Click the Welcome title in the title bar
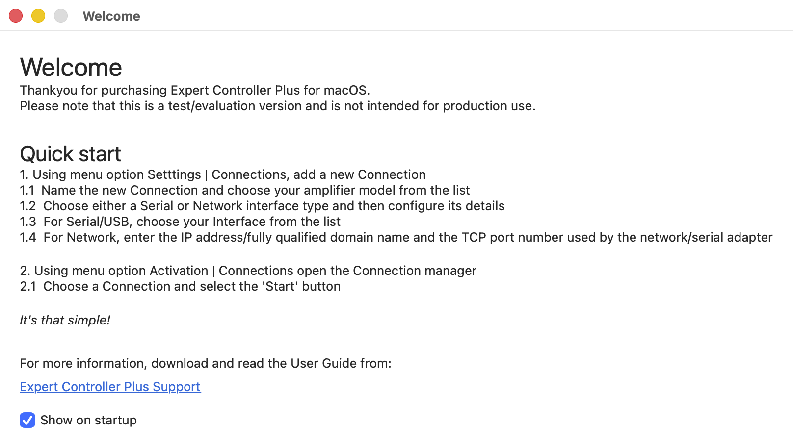The image size is (793, 448). click(111, 16)
